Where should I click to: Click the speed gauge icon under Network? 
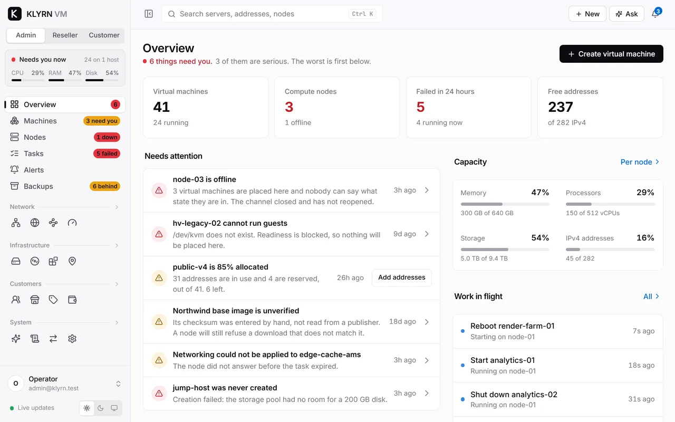pos(72,223)
